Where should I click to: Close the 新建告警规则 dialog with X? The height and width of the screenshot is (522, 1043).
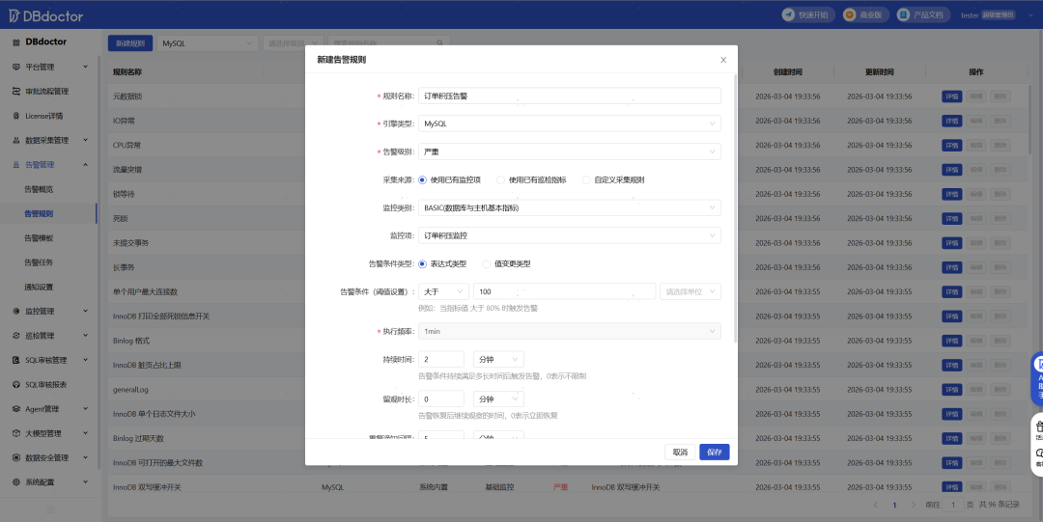click(x=723, y=60)
